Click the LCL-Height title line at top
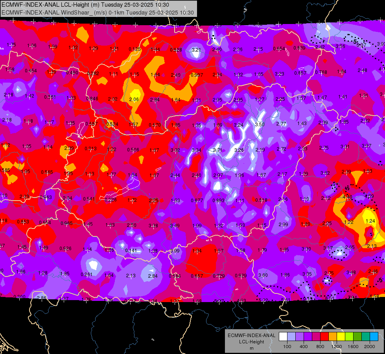Viewport: 385px width, 354px height. [85, 5]
